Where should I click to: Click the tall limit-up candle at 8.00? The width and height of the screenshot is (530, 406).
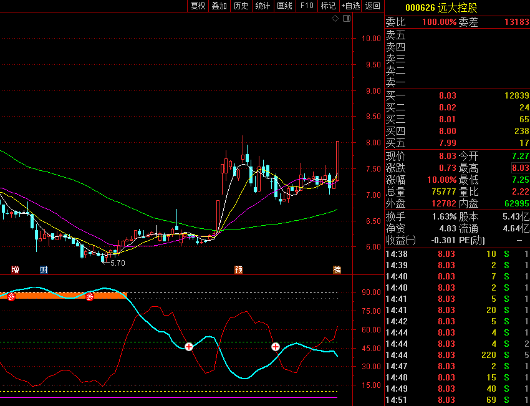(x=337, y=161)
